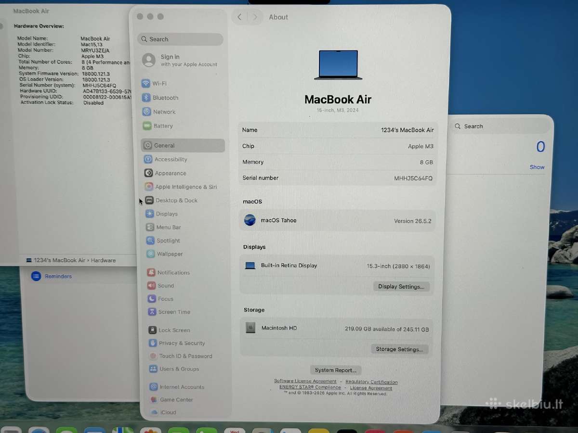Viewport: 578px width, 433px height.
Task: Open Displays icon in sidebar
Action: point(150,214)
